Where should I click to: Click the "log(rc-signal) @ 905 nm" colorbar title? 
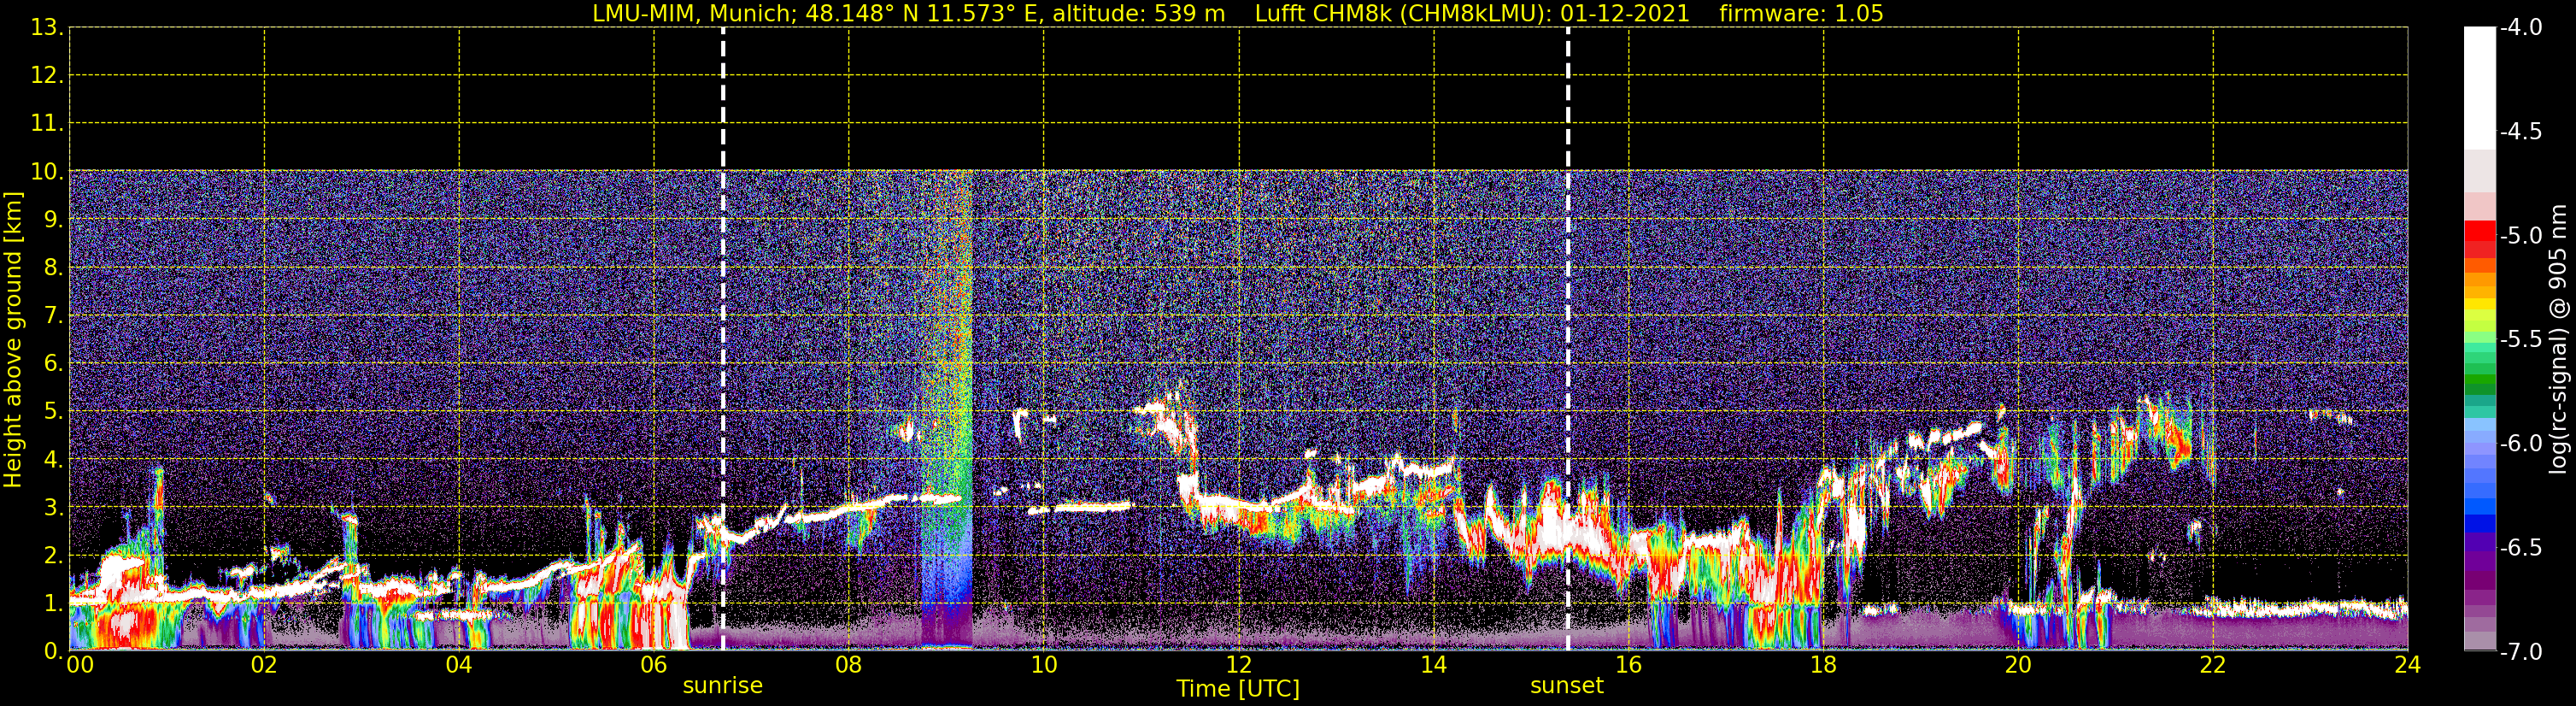[2558, 339]
